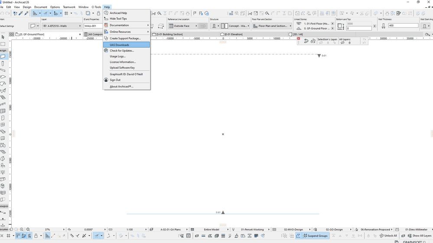Viewport: 433px width, 243px height.
Task: Click Upload Software Key entry
Action: coord(127,67)
